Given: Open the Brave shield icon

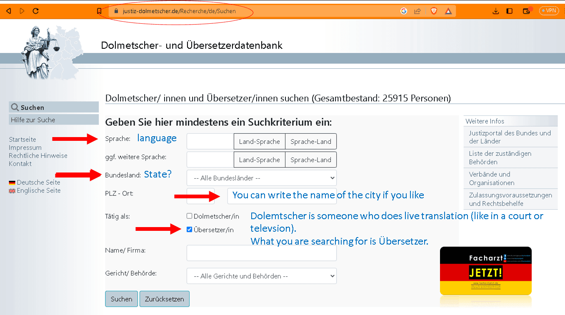Looking at the screenshot, I should pos(433,11).
